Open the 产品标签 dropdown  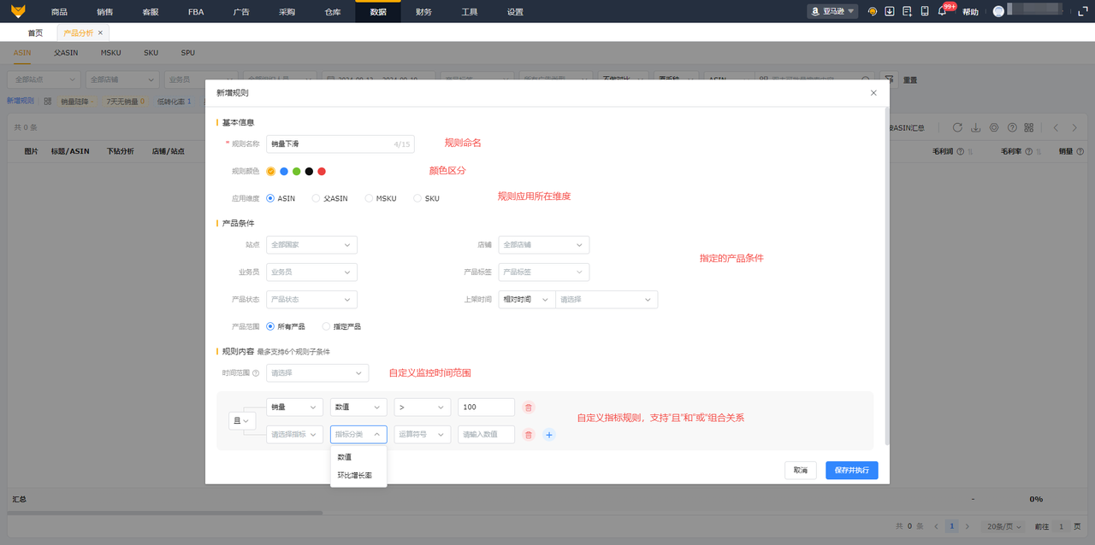tap(543, 272)
